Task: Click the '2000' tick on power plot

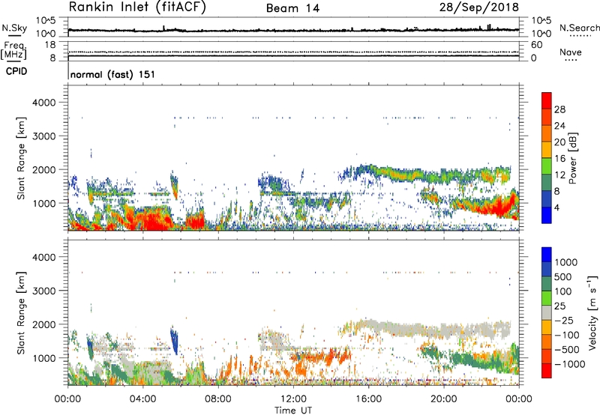Action: click(x=44, y=170)
